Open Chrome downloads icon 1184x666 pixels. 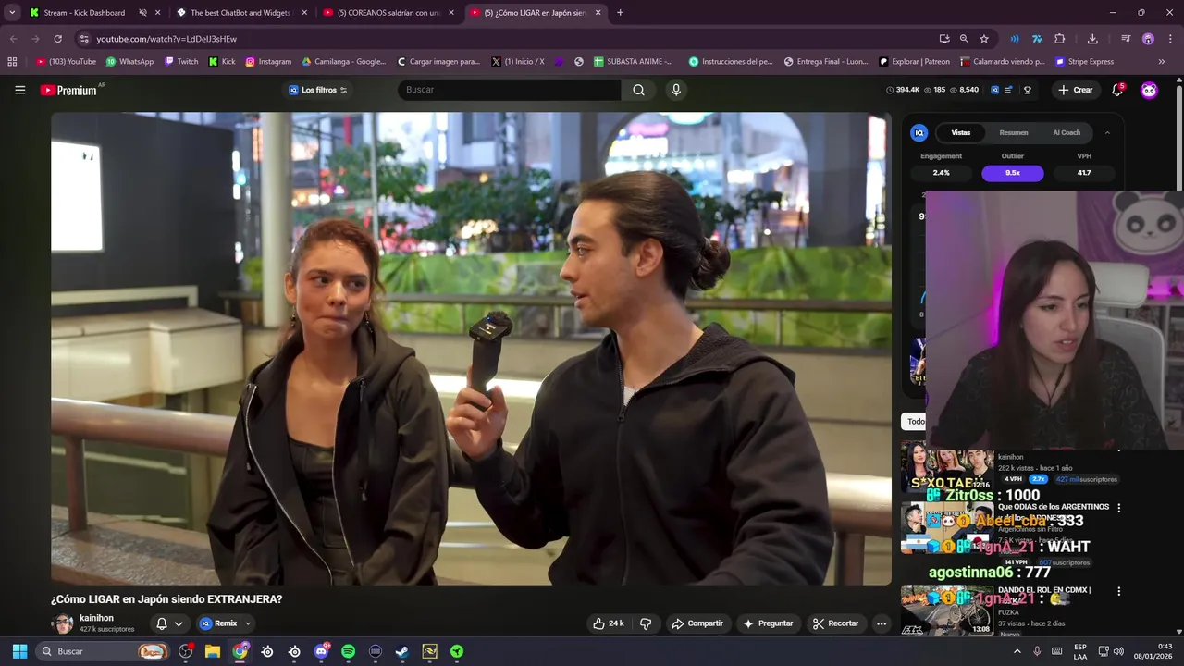pyautogui.click(x=1092, y=39)
